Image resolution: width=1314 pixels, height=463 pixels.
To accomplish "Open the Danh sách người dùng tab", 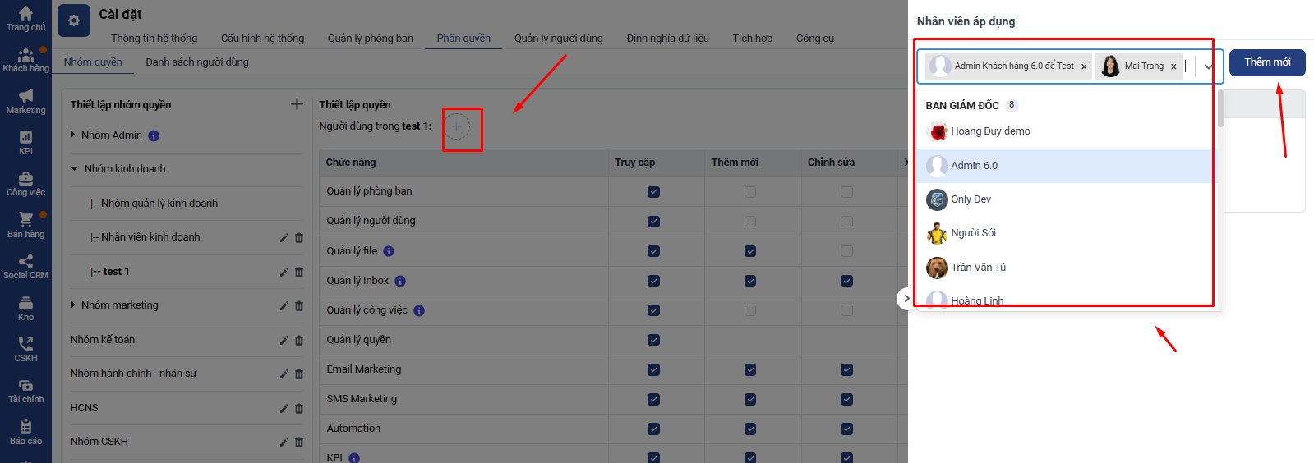I will click(196, 62).
